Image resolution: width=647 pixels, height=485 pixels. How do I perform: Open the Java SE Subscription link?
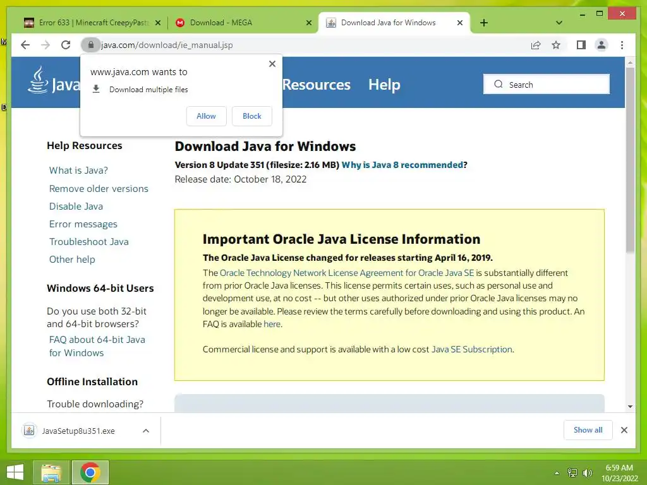(471, 349)
